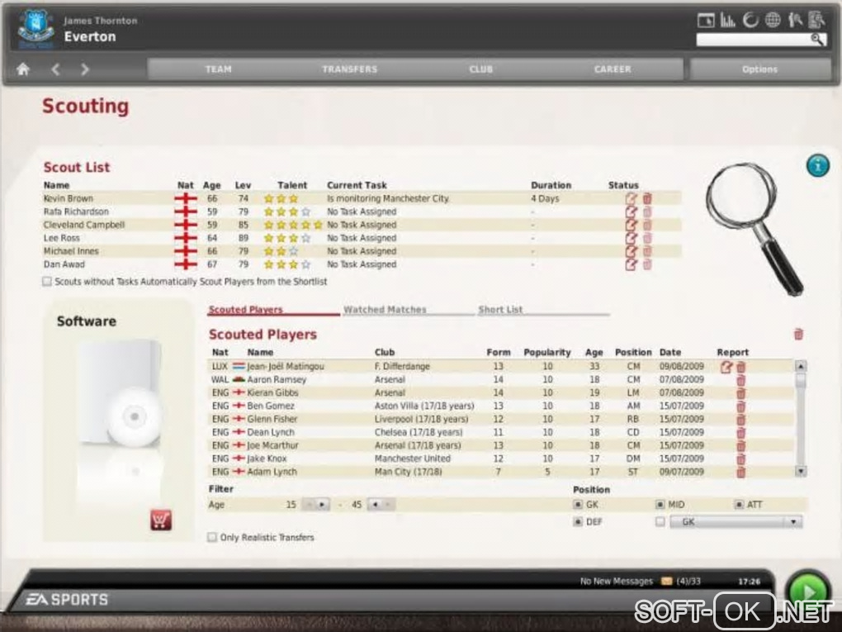
Task: Go to the home screen icon
Action: pos(22,69)
